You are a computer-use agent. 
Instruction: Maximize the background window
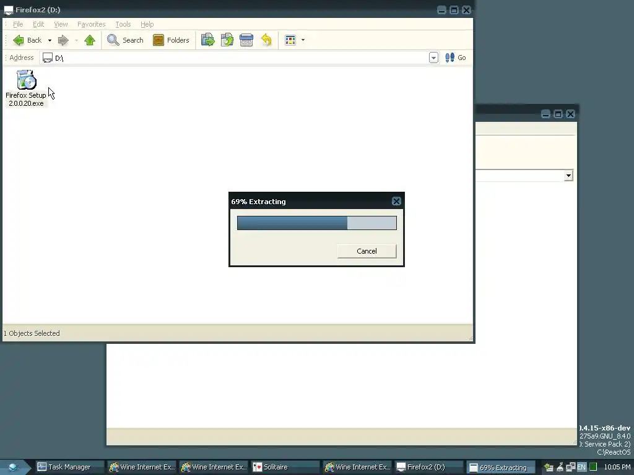(x=558, y=114)
